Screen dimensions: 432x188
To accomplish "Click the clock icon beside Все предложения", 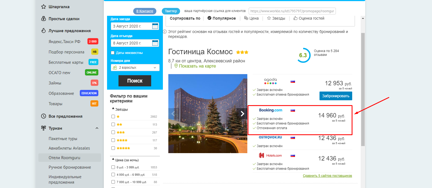I will pos(43,116).
